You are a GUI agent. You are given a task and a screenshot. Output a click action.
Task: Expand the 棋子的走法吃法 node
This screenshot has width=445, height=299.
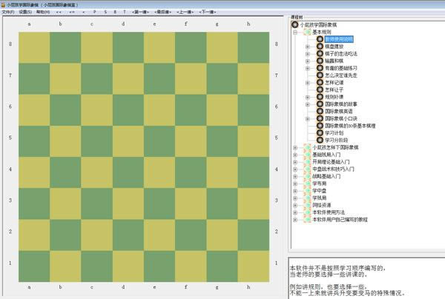[307, 54]
